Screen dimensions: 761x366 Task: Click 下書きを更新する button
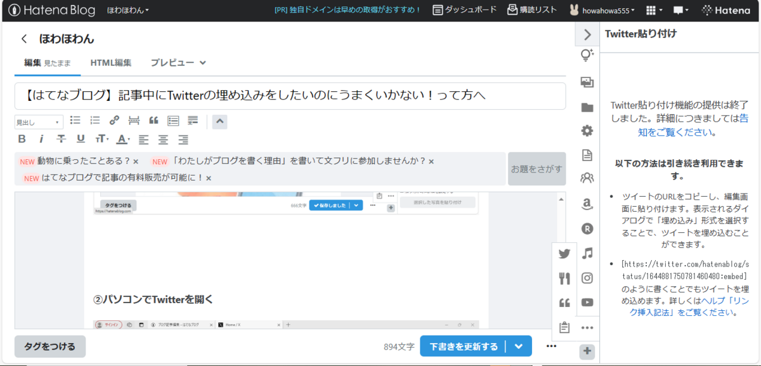(x=464, y=346)
